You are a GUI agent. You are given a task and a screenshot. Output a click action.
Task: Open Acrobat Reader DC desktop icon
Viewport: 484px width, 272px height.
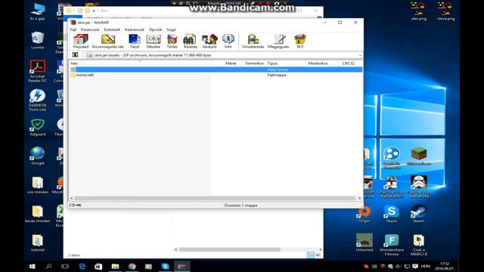coord(38,71)
